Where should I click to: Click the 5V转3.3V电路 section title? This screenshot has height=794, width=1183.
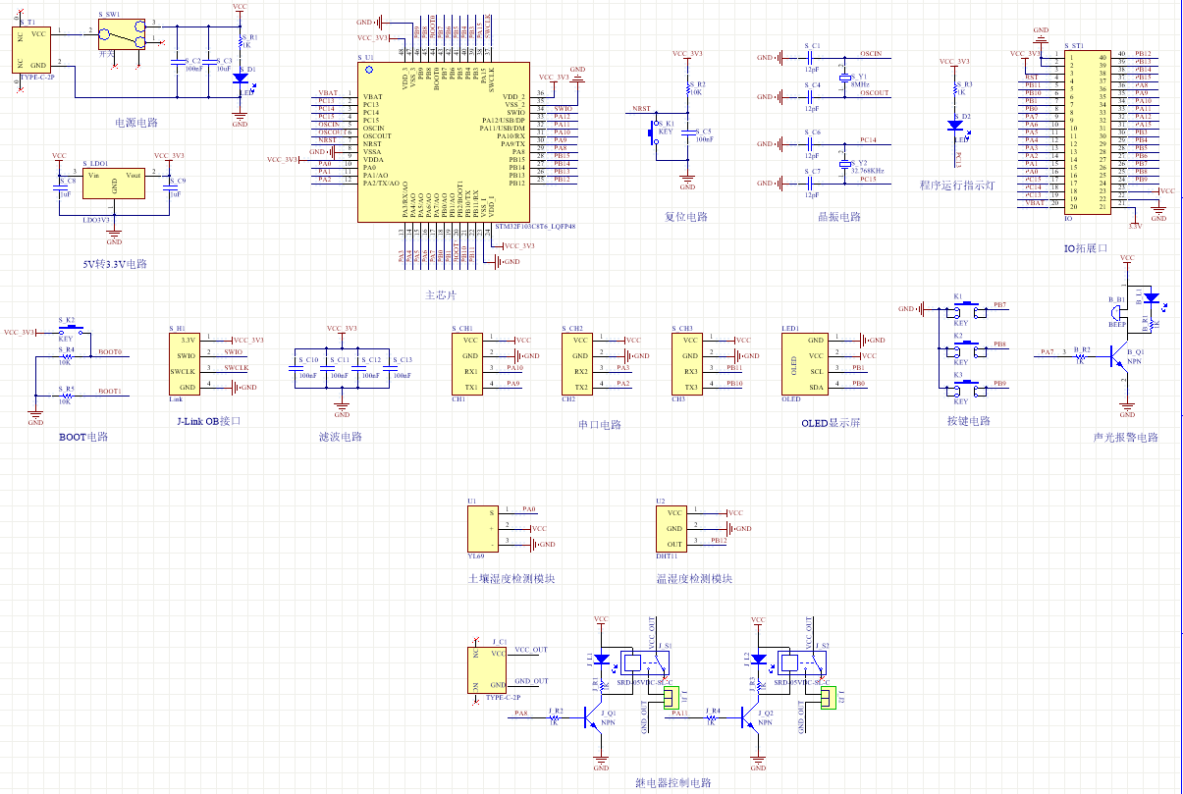pyautogui.click(x=114, y=264)
